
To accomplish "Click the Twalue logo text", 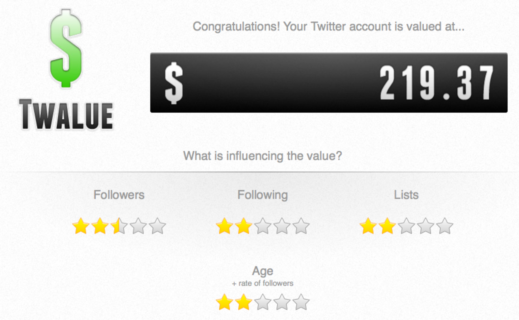I will 66,115.
